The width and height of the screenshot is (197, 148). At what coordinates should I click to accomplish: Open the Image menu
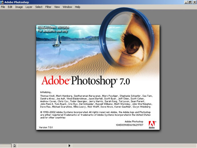[x=19, y=7]
